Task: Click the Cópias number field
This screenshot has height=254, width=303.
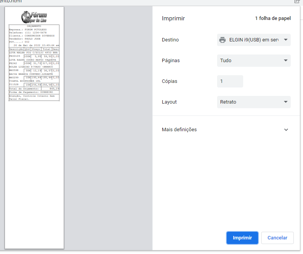Action: point(230,81)
